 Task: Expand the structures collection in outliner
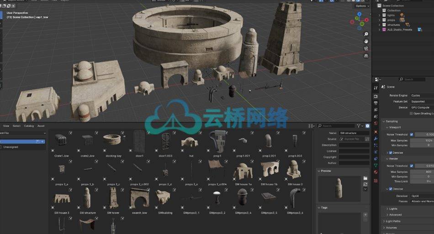[380, 25]
